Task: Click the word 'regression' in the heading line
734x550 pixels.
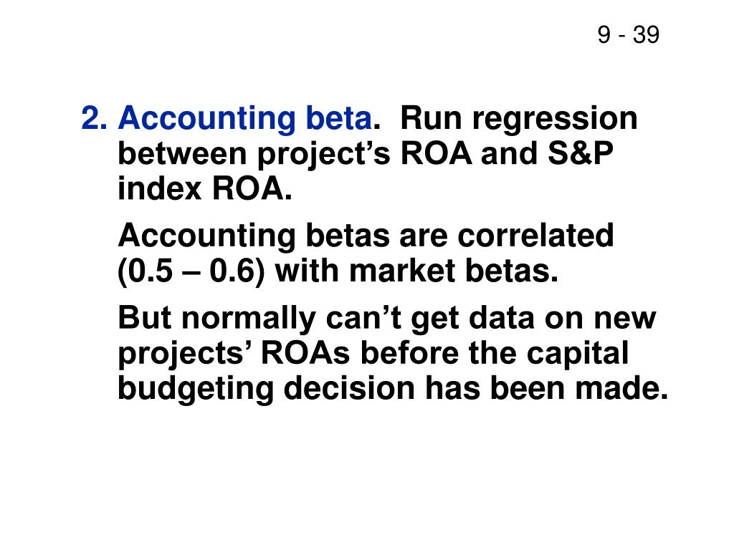Action: coord(555,120)
